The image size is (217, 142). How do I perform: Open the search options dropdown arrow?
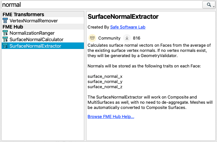click(x=214, y=6)
